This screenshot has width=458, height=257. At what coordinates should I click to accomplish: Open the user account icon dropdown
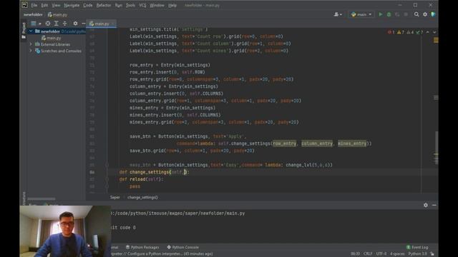338,14
